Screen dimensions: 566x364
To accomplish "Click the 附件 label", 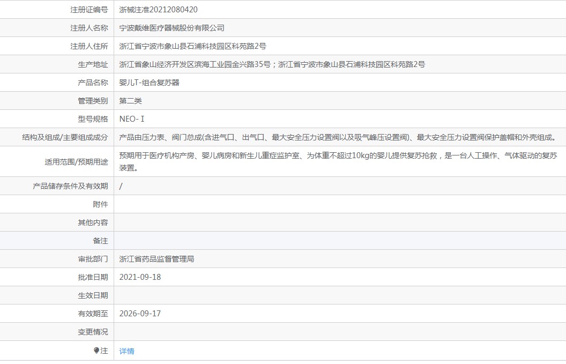I will coord(100,204).
